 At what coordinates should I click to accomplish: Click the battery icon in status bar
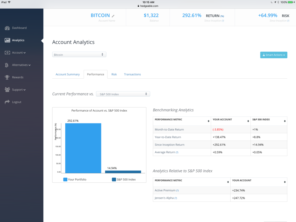tap(291, 2)
